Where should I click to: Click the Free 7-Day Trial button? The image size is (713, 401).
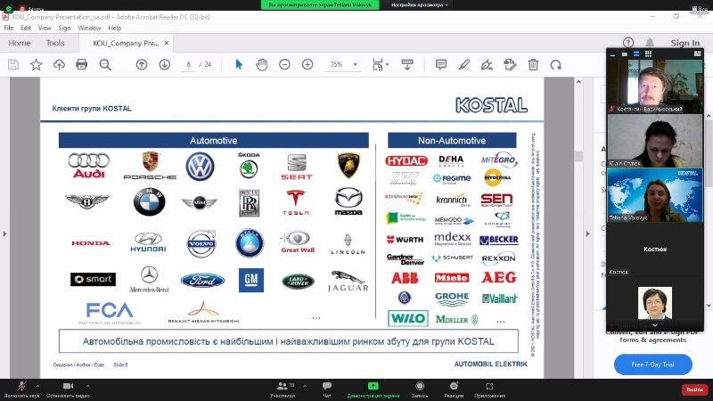652,364
